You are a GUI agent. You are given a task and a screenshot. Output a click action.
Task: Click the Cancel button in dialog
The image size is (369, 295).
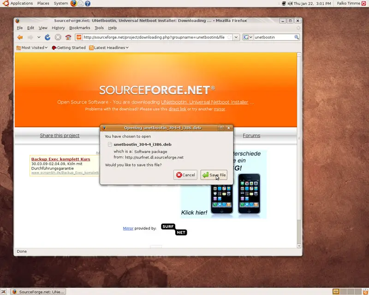pyautogui.click(x=185, y=175)
